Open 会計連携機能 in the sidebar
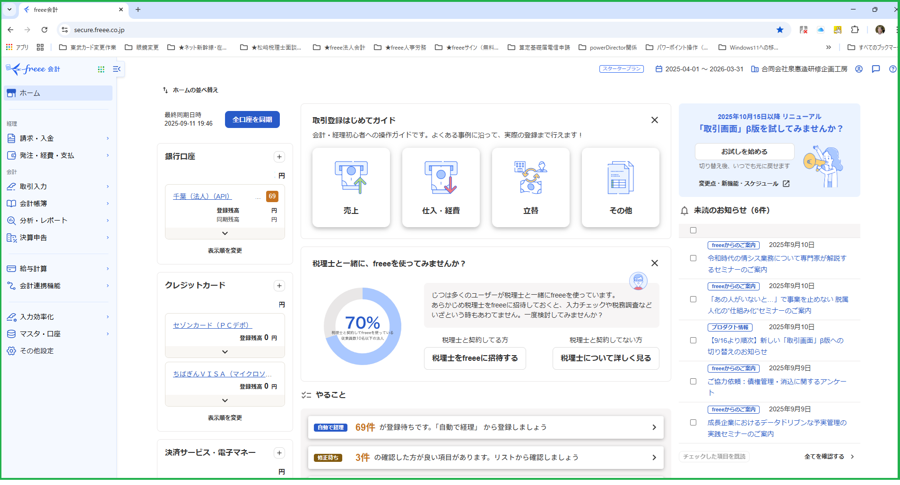 click(58, 286)
